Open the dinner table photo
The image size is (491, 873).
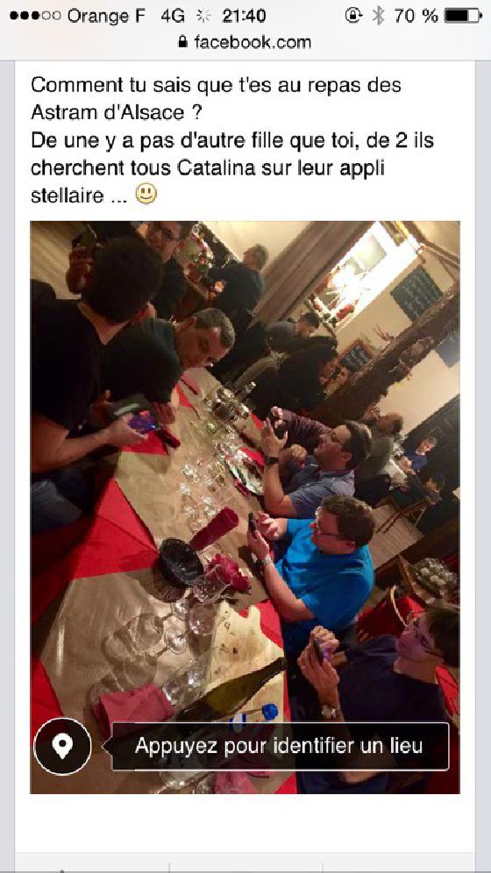[x=245, y=507]
